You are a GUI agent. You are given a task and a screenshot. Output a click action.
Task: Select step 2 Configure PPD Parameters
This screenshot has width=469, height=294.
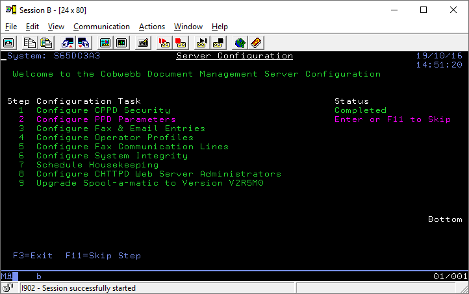(x=106, y=119)
